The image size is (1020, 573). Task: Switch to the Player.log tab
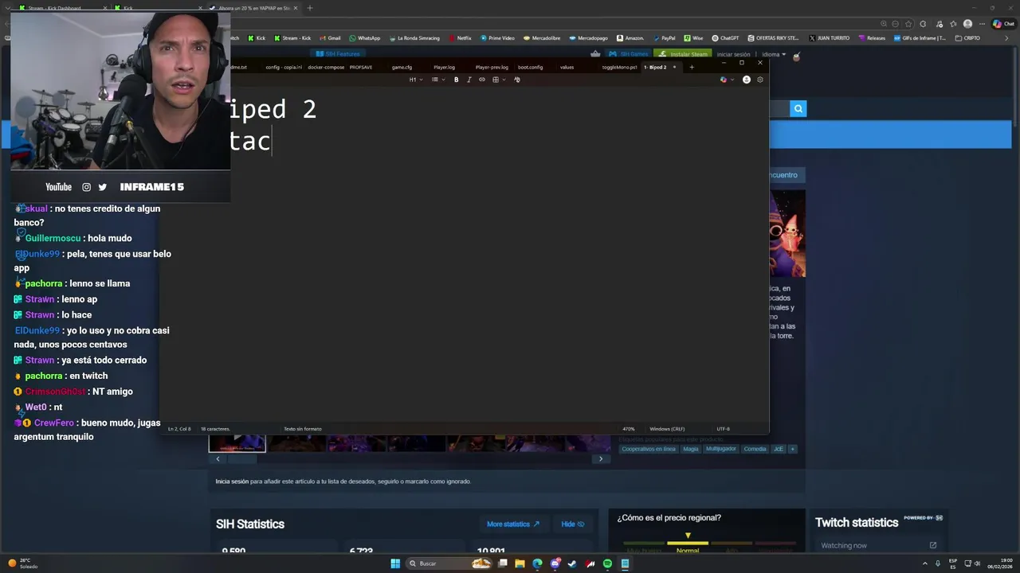[444, 67]
